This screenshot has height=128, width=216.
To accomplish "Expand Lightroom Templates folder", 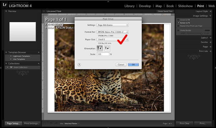I will [11, 56].
